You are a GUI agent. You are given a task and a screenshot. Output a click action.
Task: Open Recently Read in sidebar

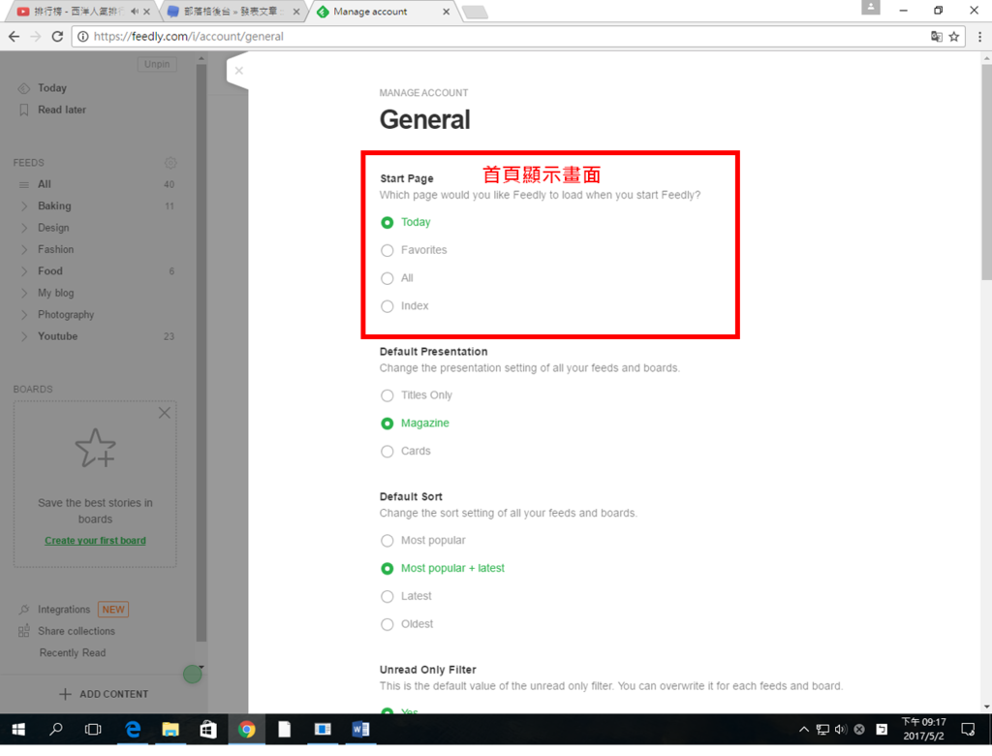tap(73, 652)
